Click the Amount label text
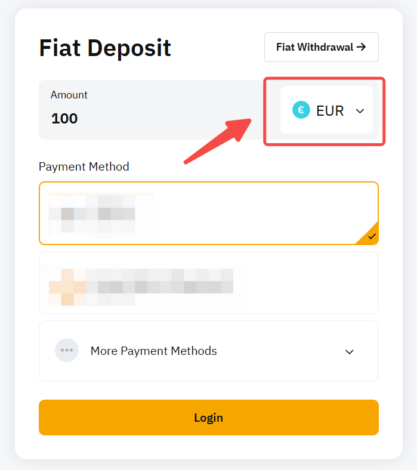 coord(69,95)
